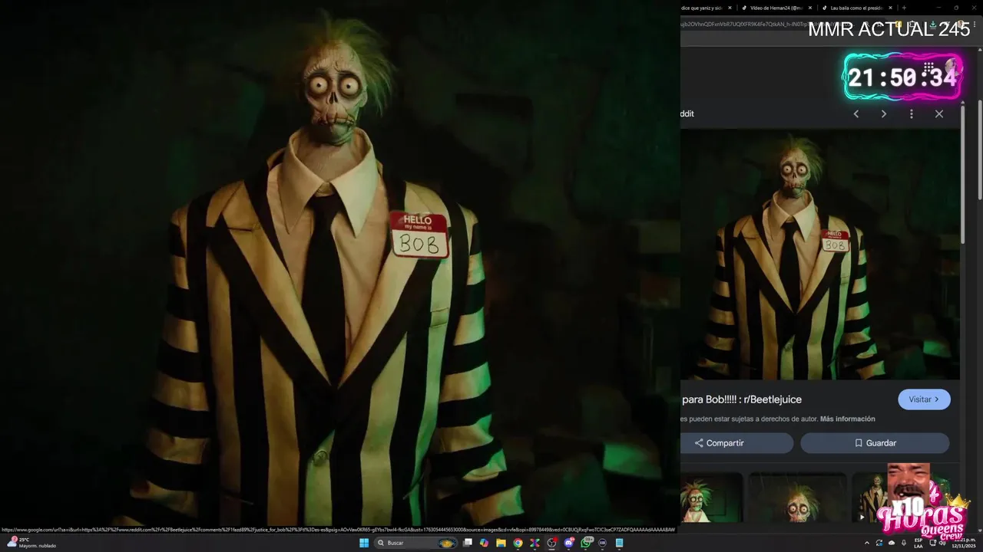
Task: Select the second related image thumbnail
Action: 797,497
